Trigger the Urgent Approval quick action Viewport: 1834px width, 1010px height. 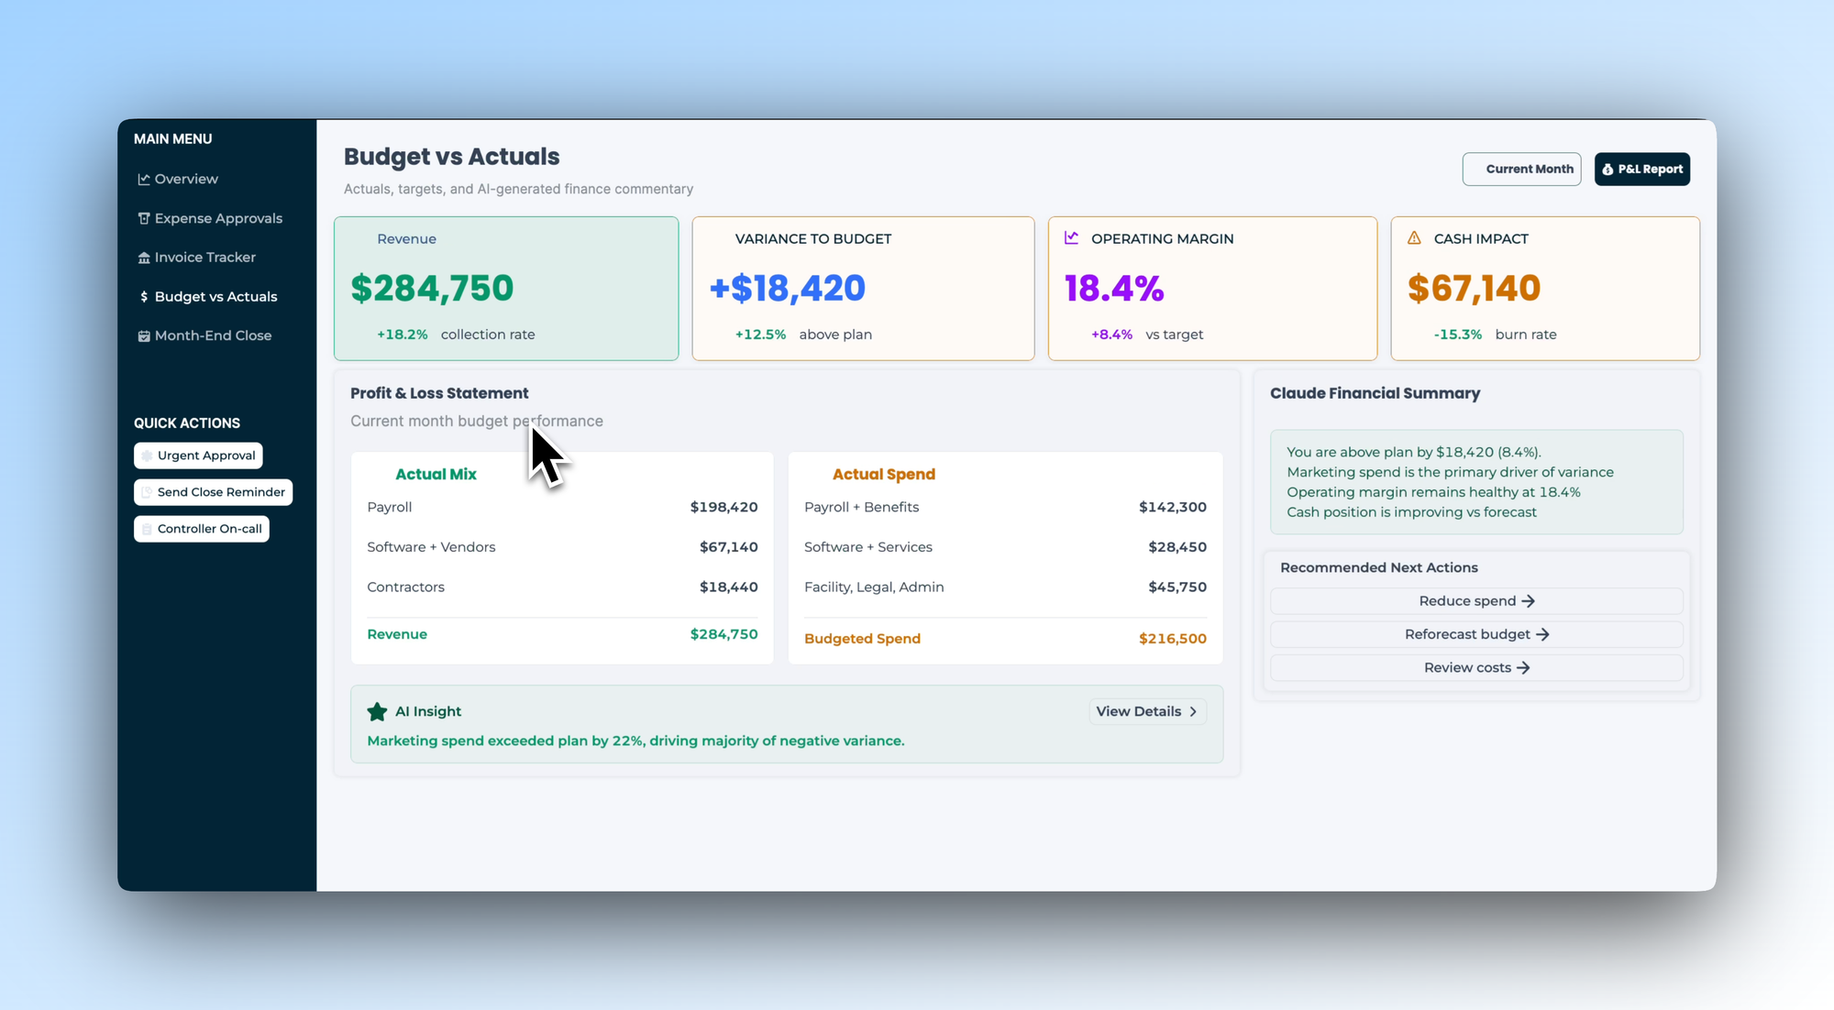[x=198, y=456]
